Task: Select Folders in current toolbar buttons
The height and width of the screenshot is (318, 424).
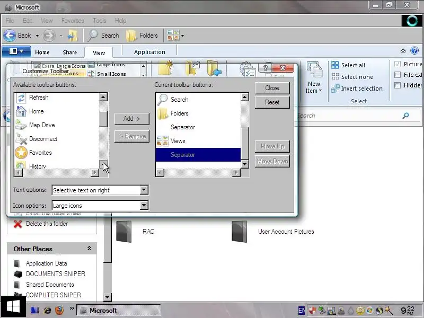Action: tap(198, 113)
